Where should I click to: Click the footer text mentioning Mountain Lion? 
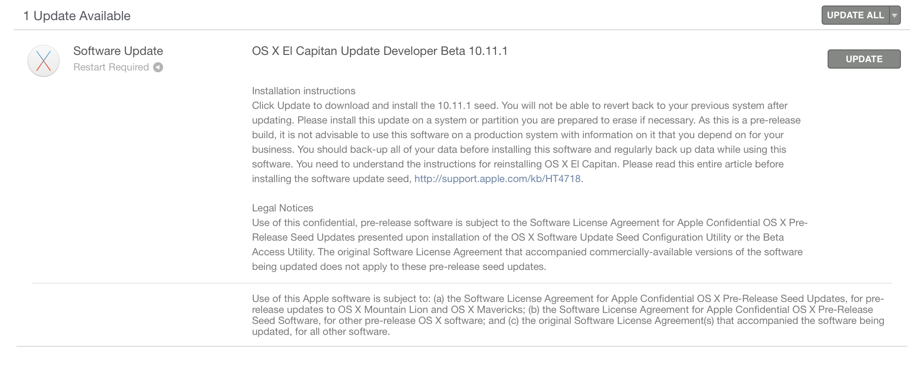click(x=562, y=310)
